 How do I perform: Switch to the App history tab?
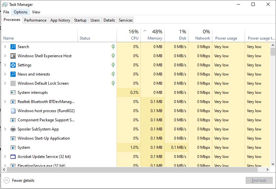point(60,20)
